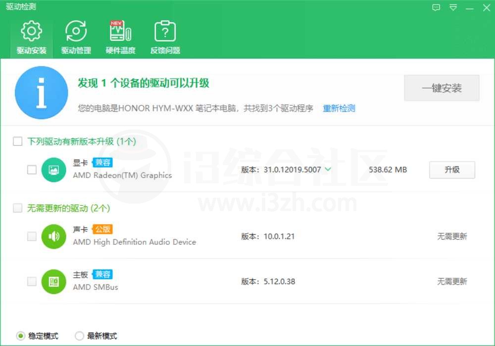The height and width of the screenshot is (346, 495).
Task: Check the 主板 AMD SMBus checkbox
Action: (x=32, y=281)
